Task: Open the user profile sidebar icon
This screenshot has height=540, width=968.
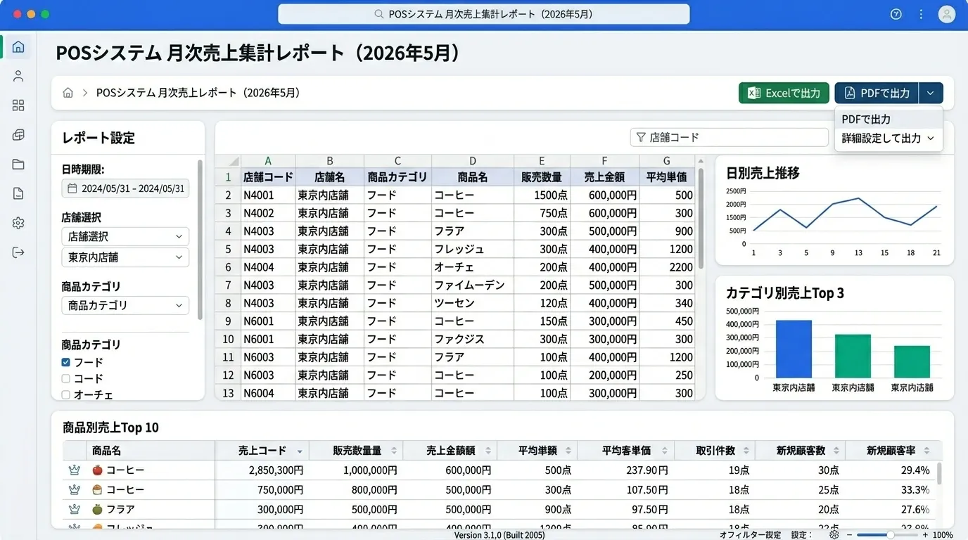Action: pyautogui.click(x=18, y=76)
